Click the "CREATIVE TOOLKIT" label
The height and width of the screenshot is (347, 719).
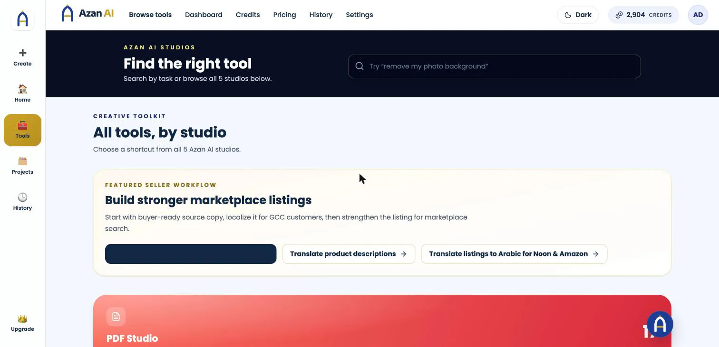129,116
